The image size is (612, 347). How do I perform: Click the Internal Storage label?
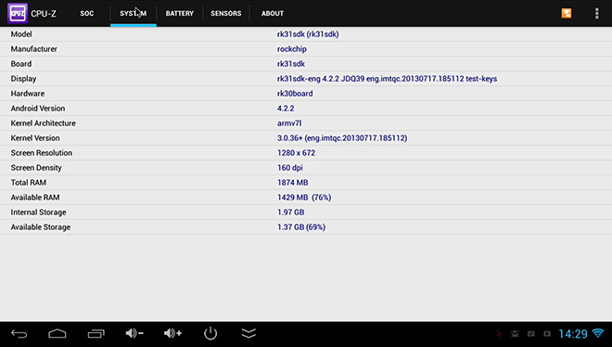pos(38,212)
